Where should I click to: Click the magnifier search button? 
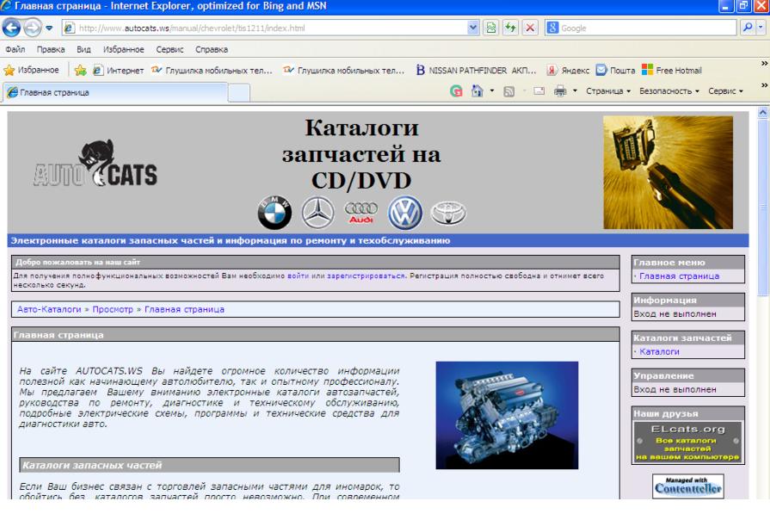[748, 28]
